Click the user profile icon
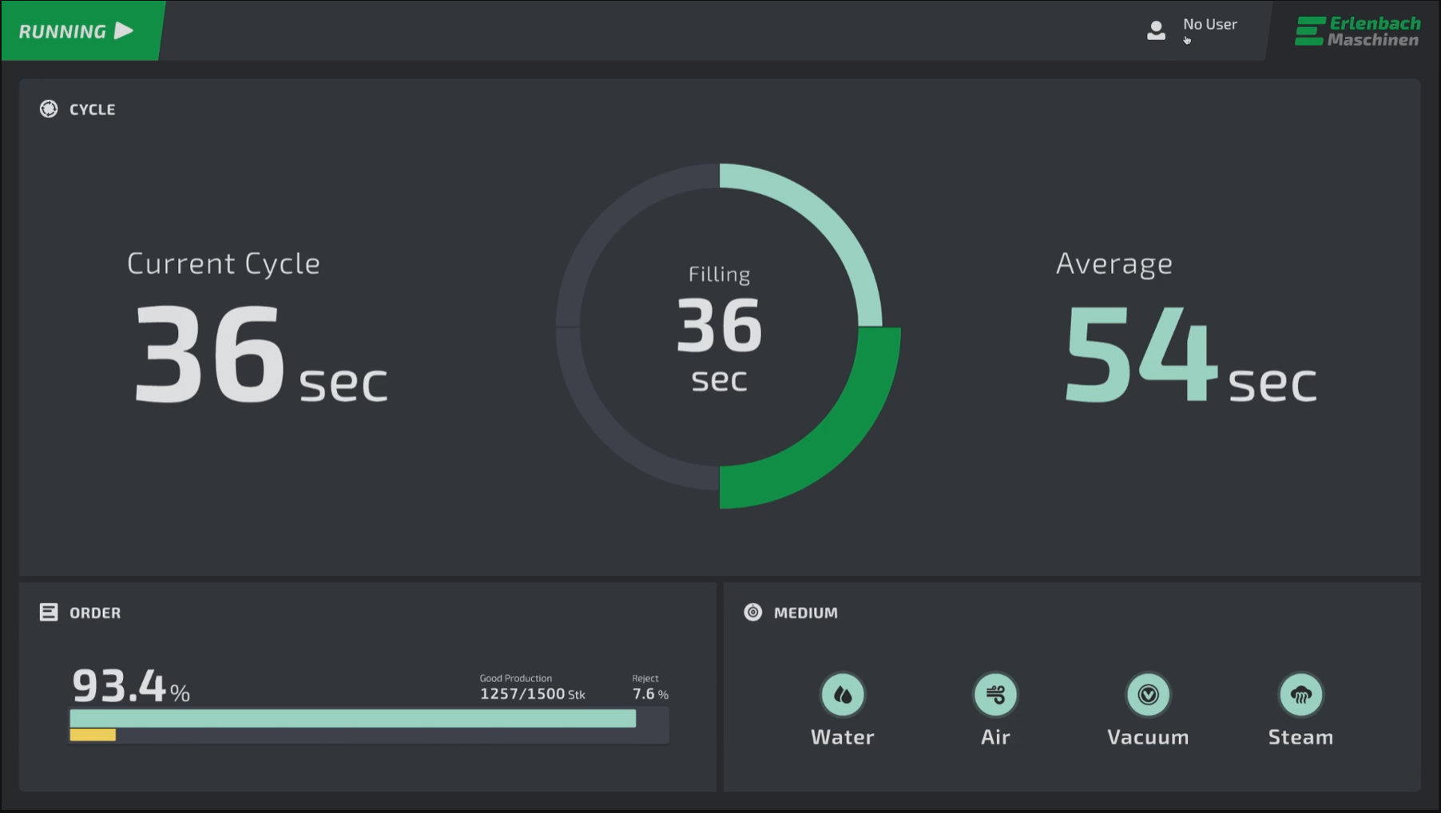Viewport: 1441px width, 813px height. point(1156,30)
